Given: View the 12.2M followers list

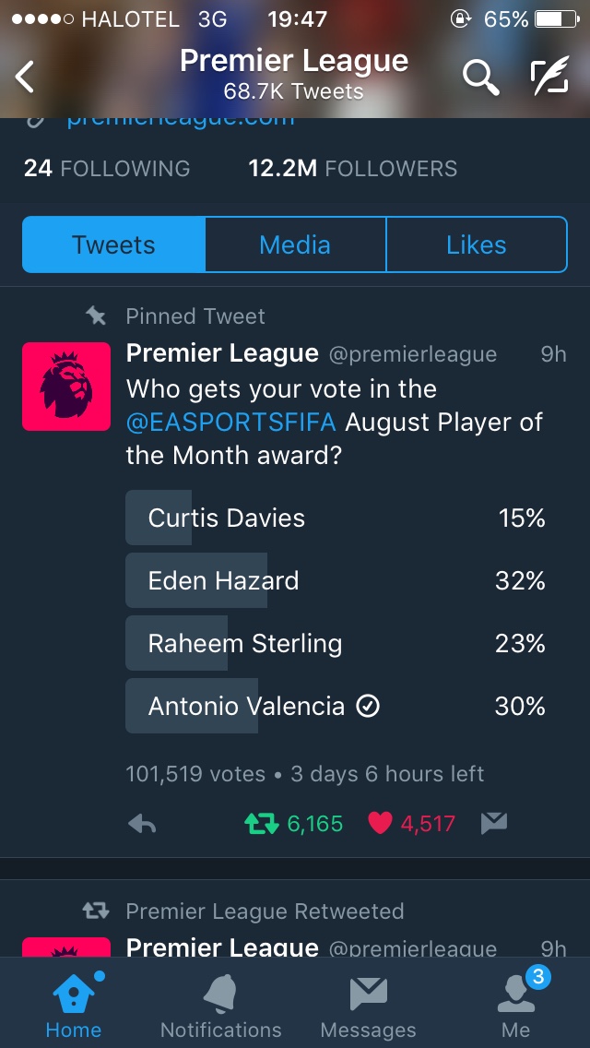Looking at the screenshot, I should 352,169.
